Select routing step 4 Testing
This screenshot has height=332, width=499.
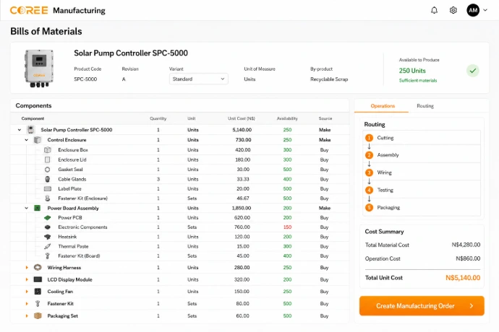(x=422, y=190)
